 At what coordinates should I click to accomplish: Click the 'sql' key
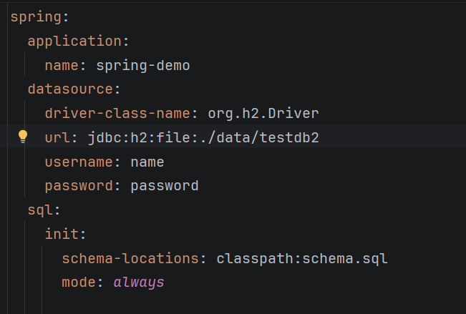[39, 210]
